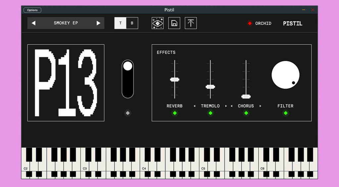Click the upload arrow icon

[191, 23]
